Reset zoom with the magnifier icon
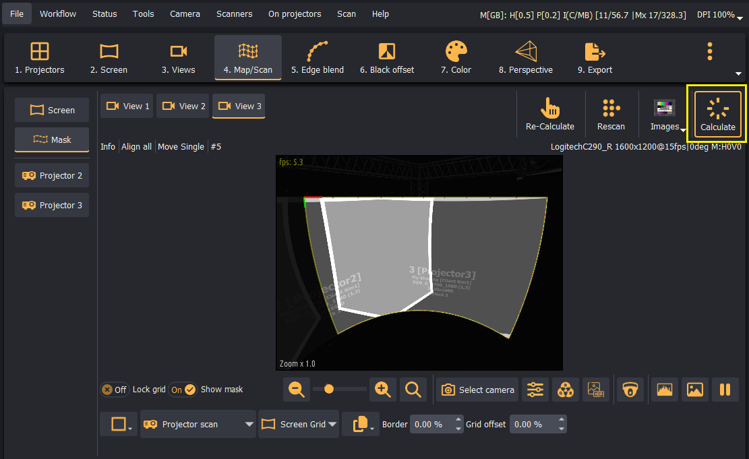 pos(413,390)
